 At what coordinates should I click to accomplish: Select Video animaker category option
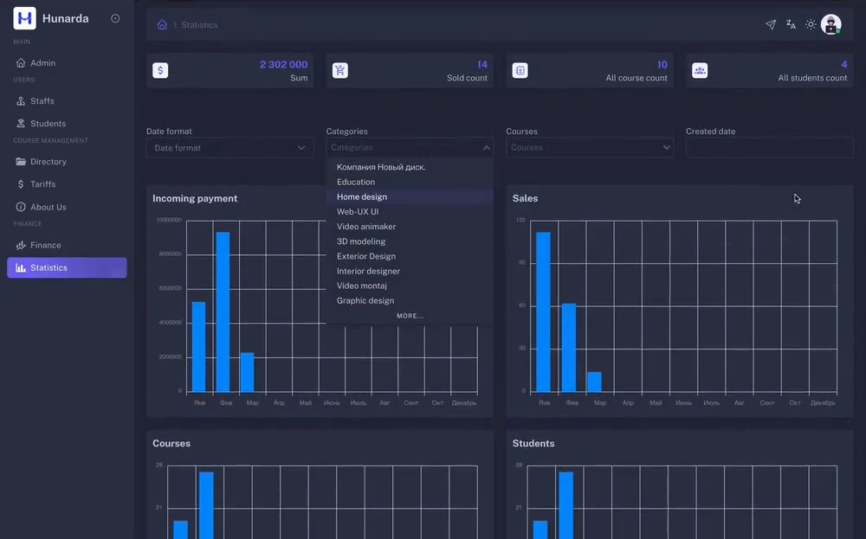pos(410,227)
